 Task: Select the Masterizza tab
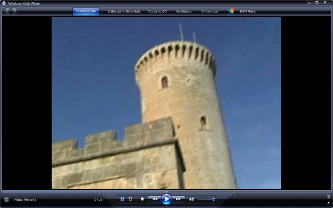pyautogui.click(x=183, y=11)
